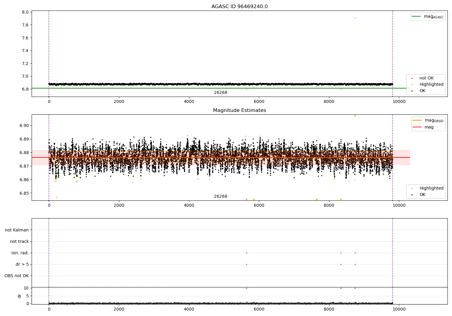Screen dimensions: 452x316
Task: Click the 'not track' row label
Action: 19,242
